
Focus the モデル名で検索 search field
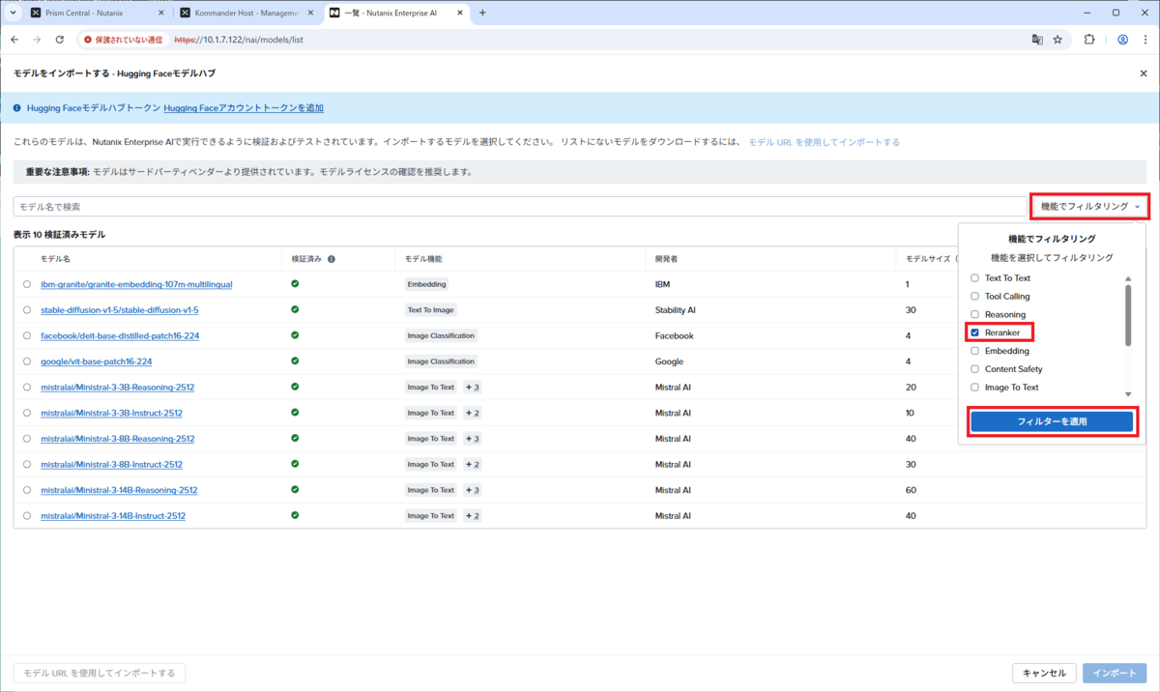pyautogui.click(x=520, y=207)
